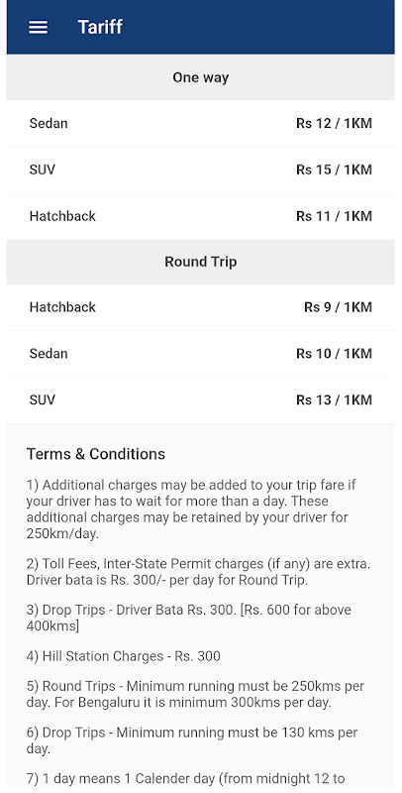Tap the Hill Station Charges term
This screenshot has height=793, width=402.
(123, 656)
